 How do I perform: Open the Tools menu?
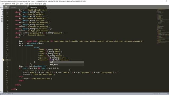click(x=26, y=4)
